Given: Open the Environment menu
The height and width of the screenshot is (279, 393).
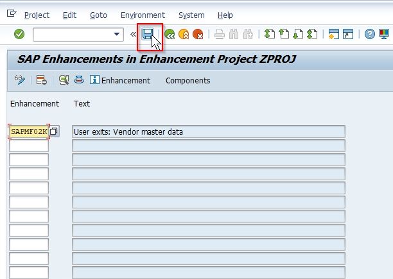Looking at the screenshot, I should click(x=143, y=15).
